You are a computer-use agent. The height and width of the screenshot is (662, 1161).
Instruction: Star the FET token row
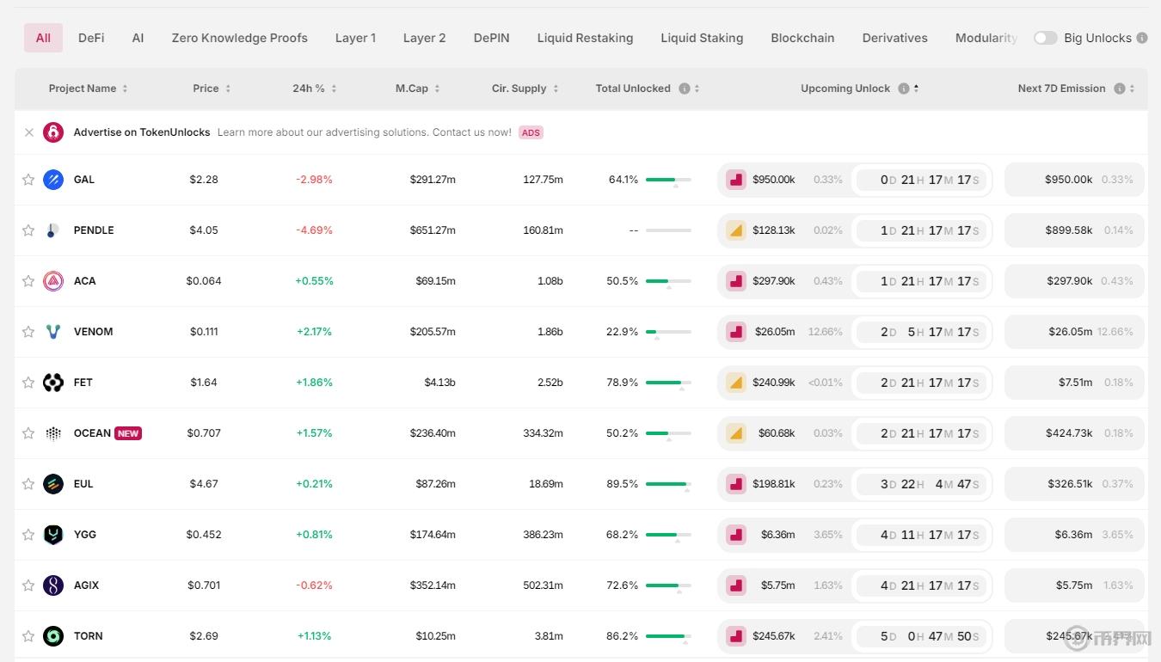pyautogui.click(x=28, y=383)
